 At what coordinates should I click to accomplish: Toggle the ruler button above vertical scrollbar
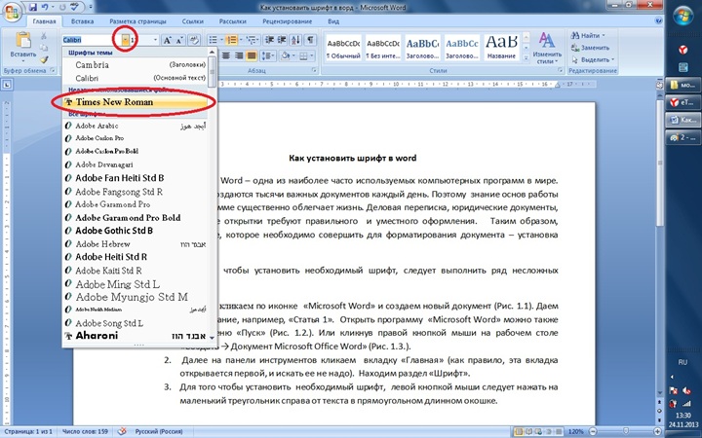tap(659, 85)
